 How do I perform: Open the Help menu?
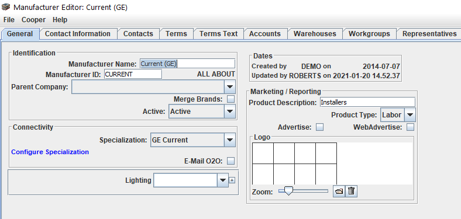click(60, 20)
